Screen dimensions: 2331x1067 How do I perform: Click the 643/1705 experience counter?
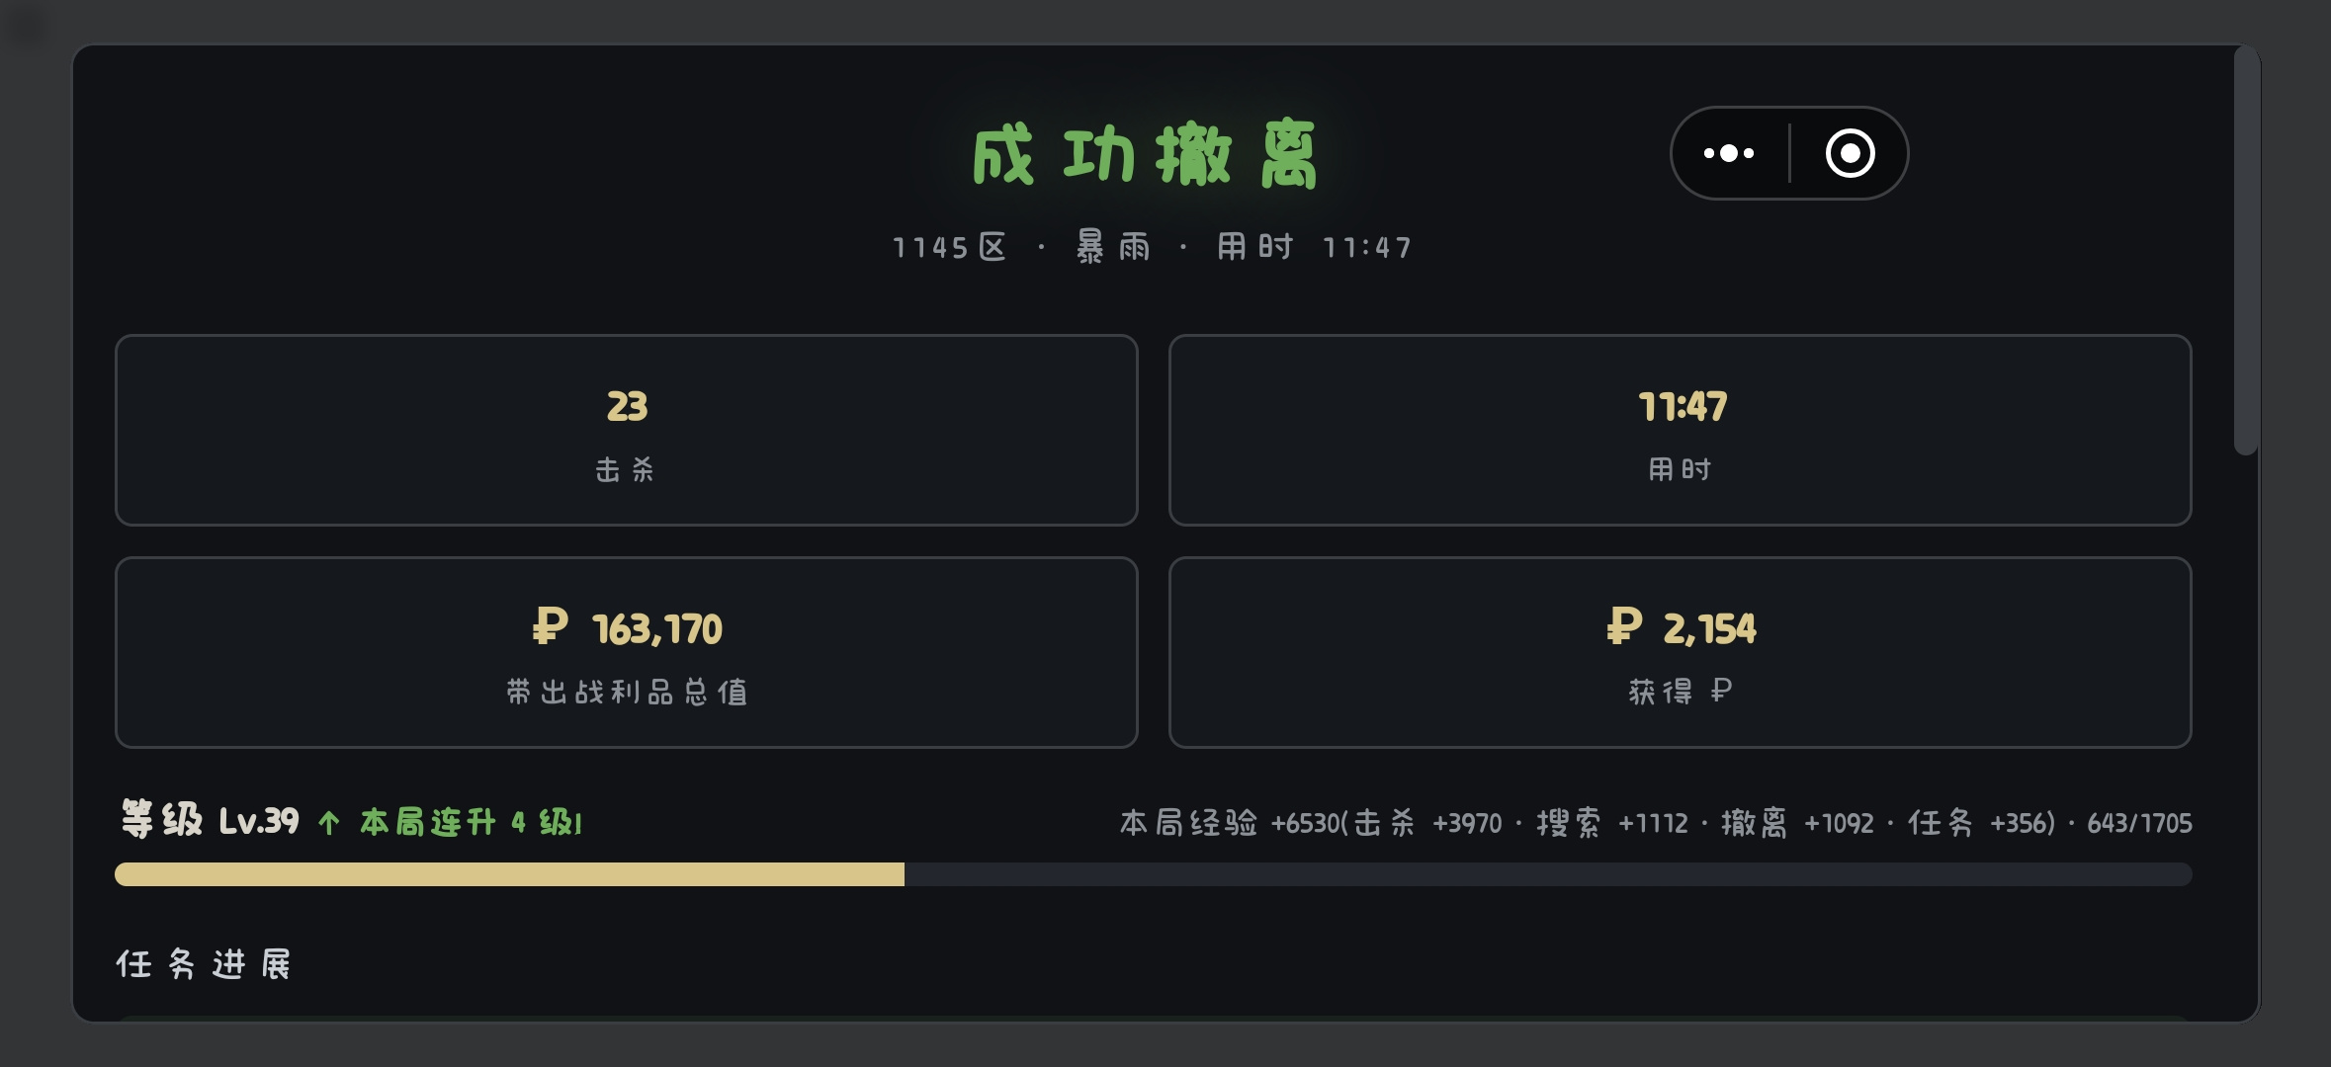(x=2139, y=823)
